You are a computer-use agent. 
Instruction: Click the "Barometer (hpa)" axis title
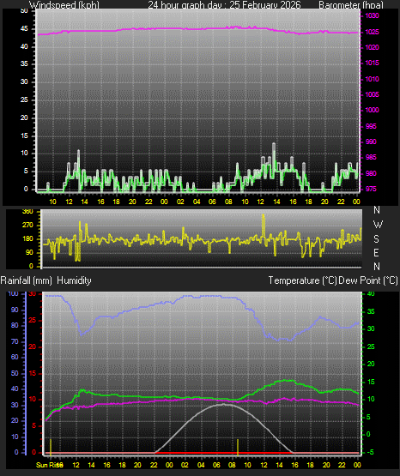click(351, 4)
